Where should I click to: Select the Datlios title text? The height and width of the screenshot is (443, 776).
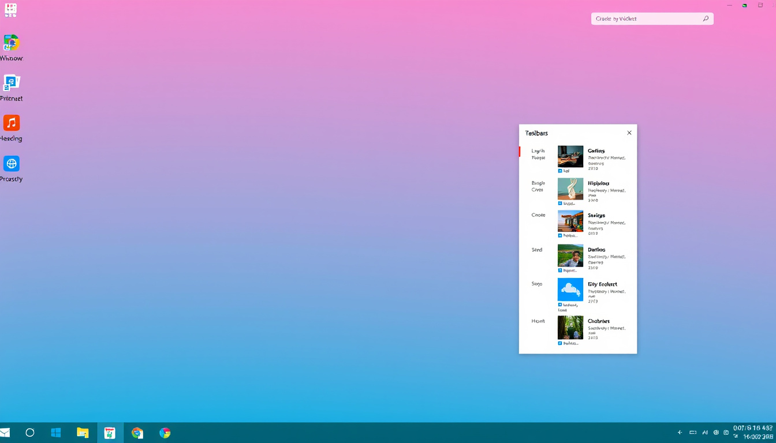tap(596, 250)
